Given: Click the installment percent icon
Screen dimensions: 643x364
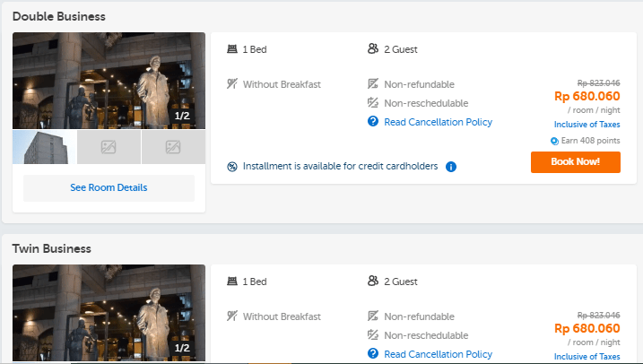Looking at the screenshot, I should click(232, 167).
